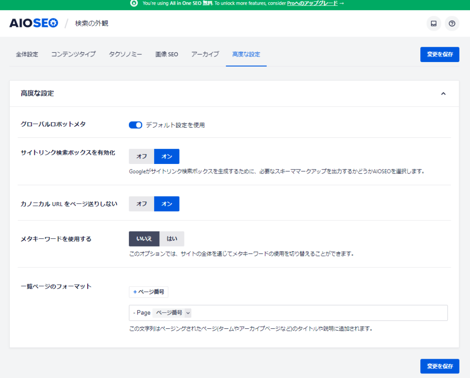Viewport: 470px width, 378px height.
Task: Open the コンテンツタイプ tab
Action: tap(73, 54)
